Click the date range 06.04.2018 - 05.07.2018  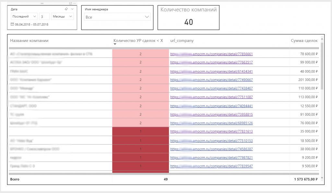click(x=31, y=24)
